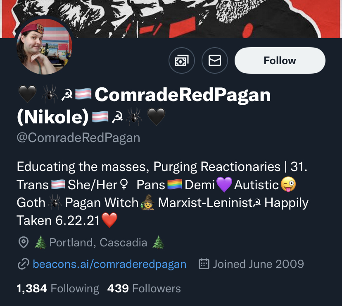View the 439 Followers list
This screenshot has width=342, height=306.
[x=144, y=289]
